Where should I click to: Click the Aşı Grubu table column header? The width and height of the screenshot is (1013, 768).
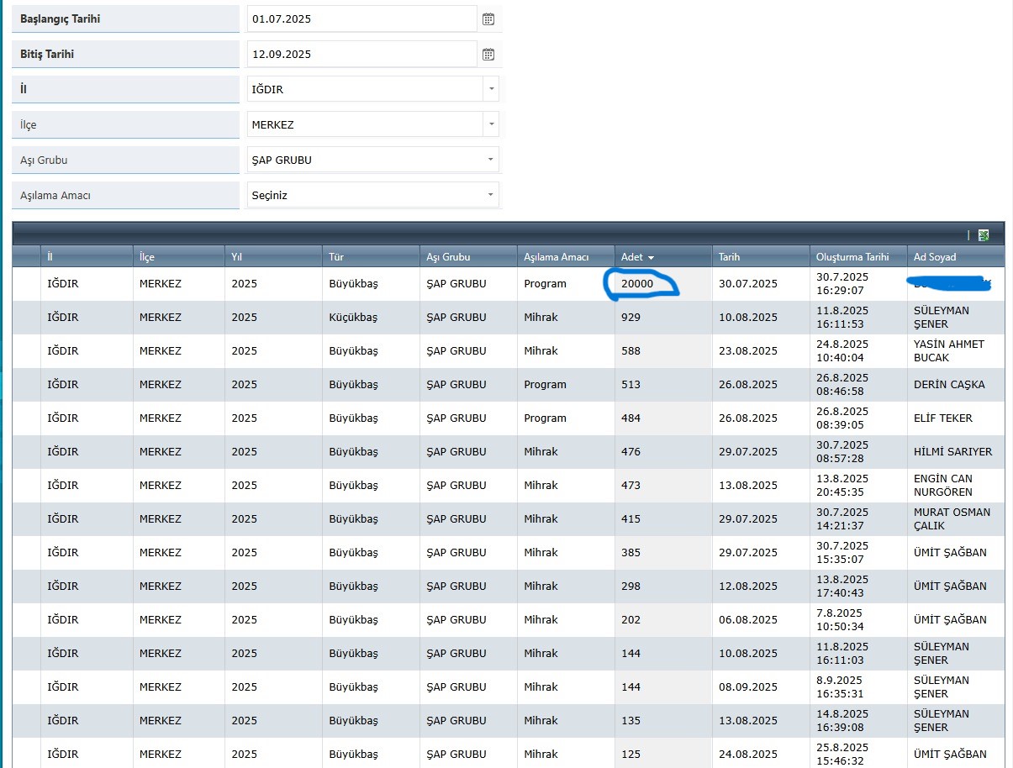[448, 257]
